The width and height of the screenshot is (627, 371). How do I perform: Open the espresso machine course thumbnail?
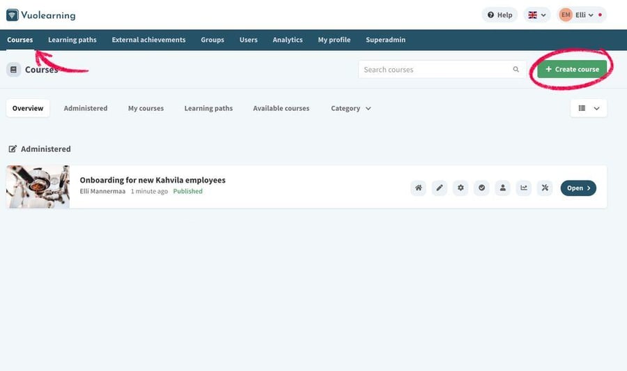(38, 187)
